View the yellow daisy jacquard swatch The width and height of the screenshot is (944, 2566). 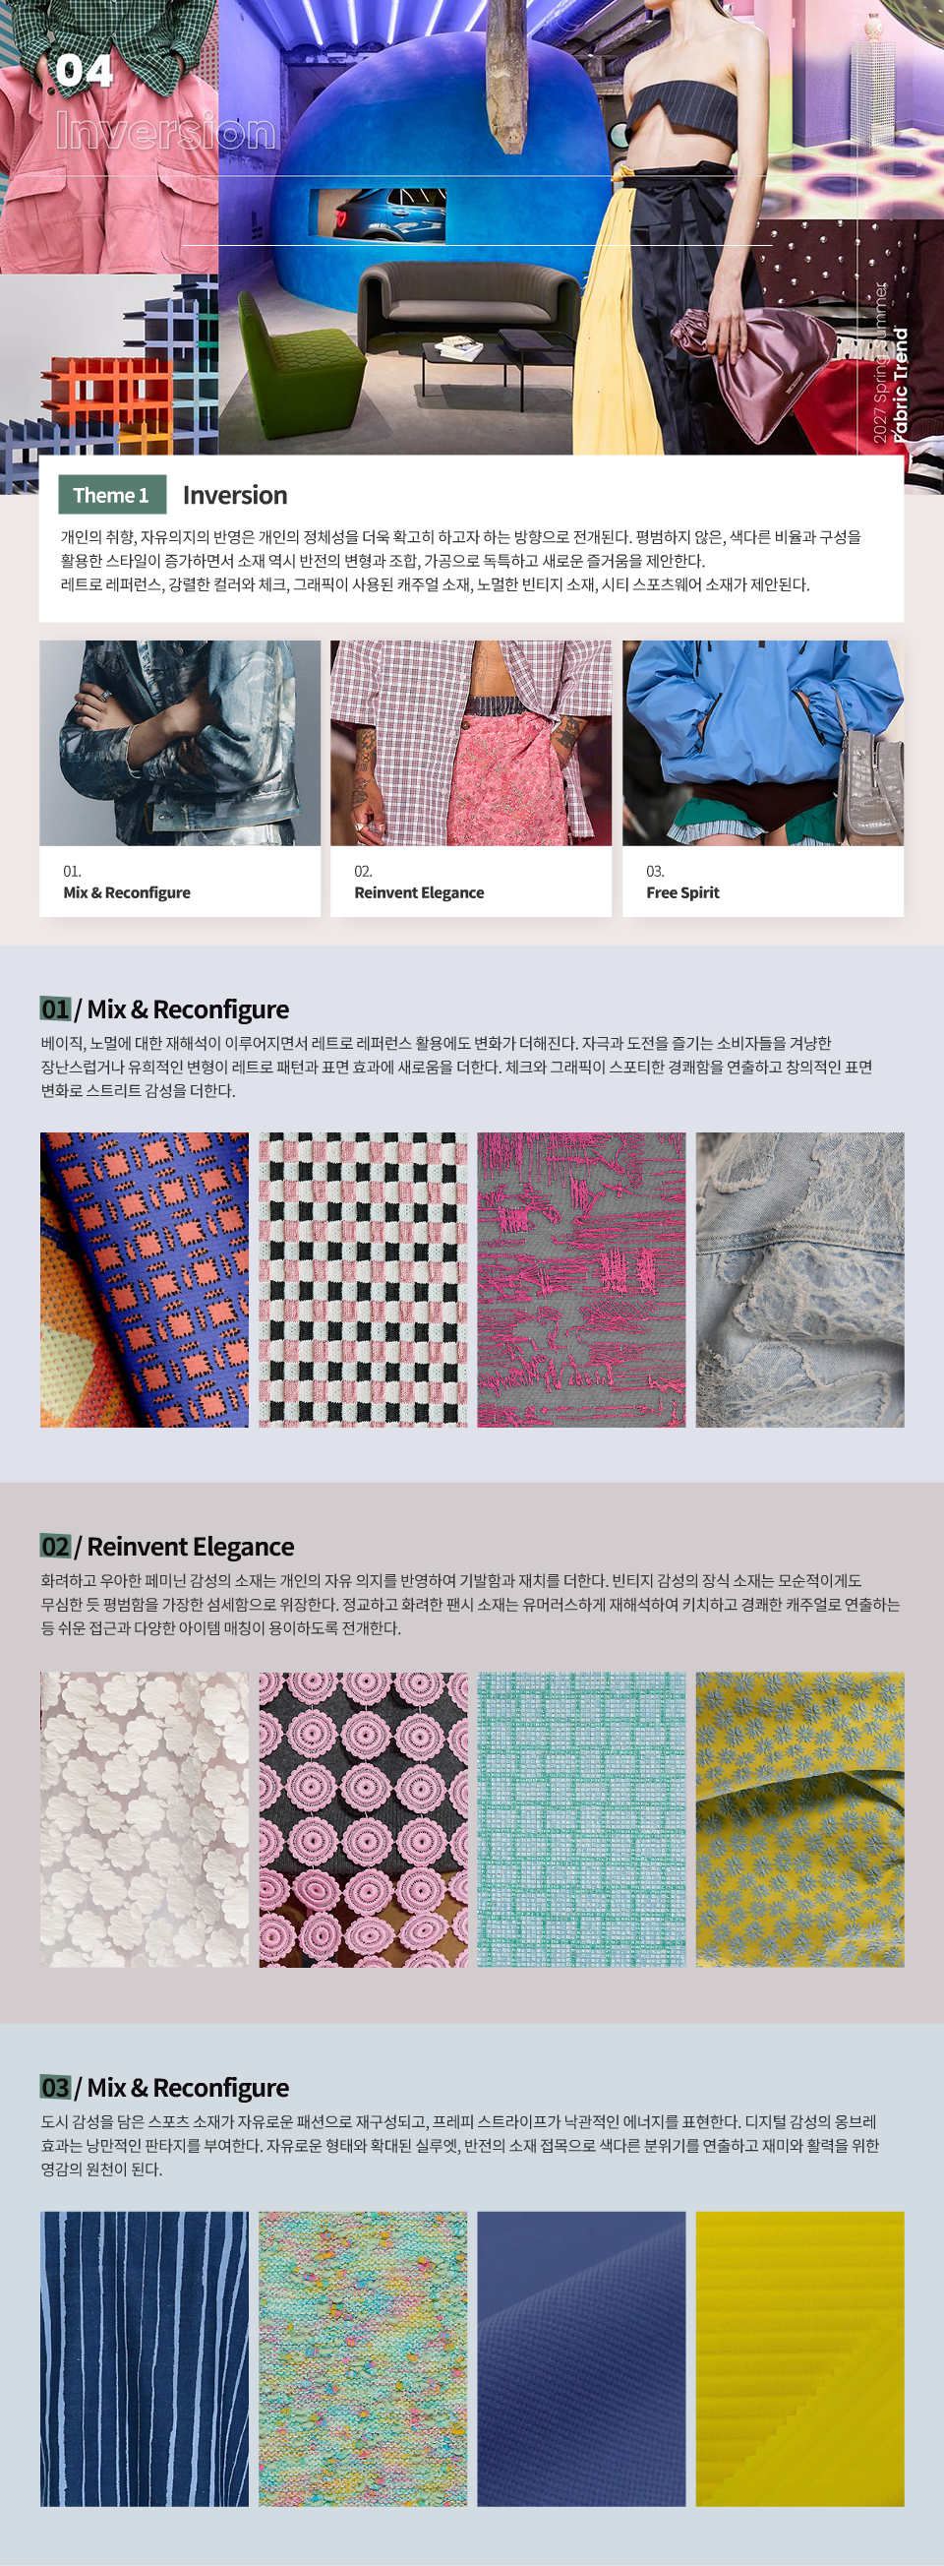point(799,1819)
